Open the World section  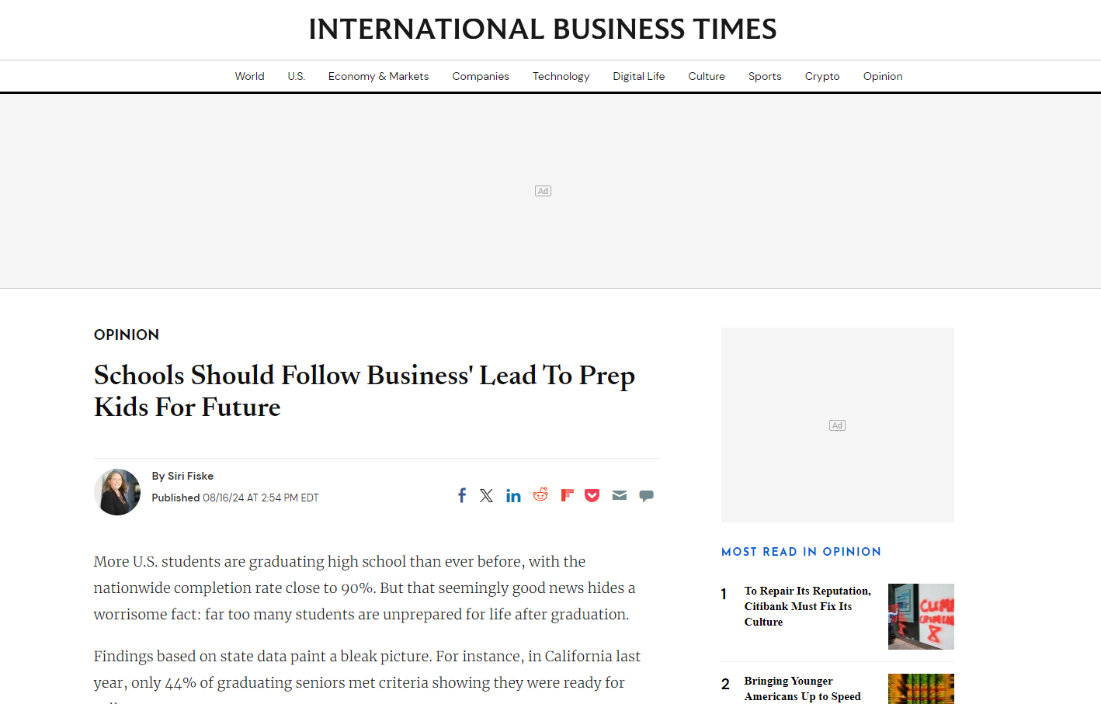[x=250, y=76]
